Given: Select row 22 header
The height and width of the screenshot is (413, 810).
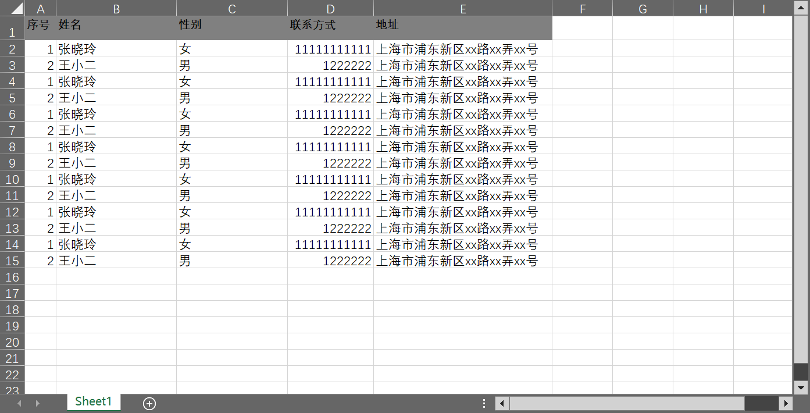Looking at the screenshot, I should coord(12,374).
